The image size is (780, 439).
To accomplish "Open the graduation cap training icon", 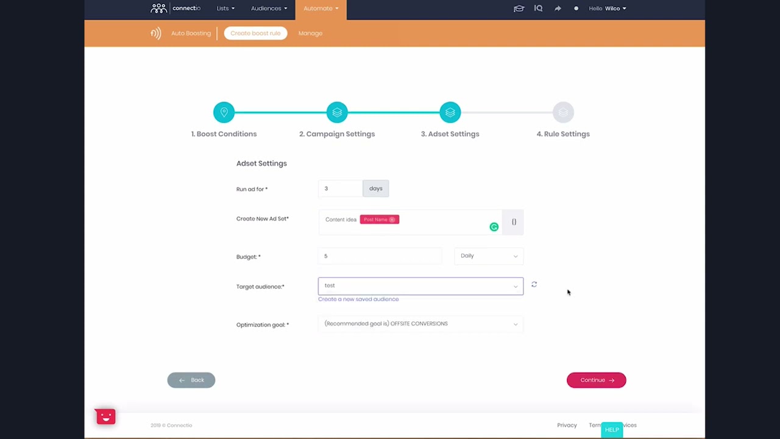I will point(519,9).
